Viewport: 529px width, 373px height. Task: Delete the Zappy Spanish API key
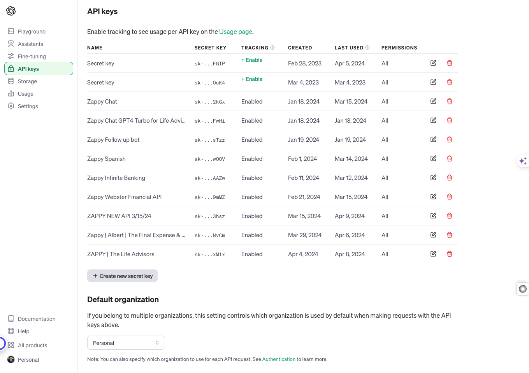(450, 158)
